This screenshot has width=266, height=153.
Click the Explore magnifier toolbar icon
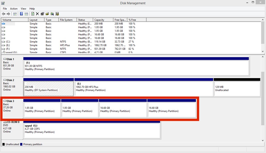point(52,14)
